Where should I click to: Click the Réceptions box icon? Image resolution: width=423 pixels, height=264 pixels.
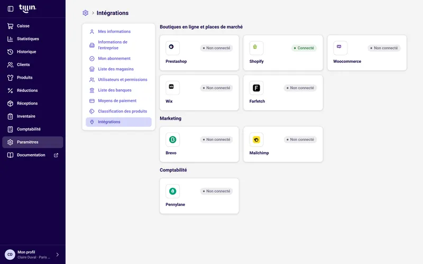tap(10, 103)
